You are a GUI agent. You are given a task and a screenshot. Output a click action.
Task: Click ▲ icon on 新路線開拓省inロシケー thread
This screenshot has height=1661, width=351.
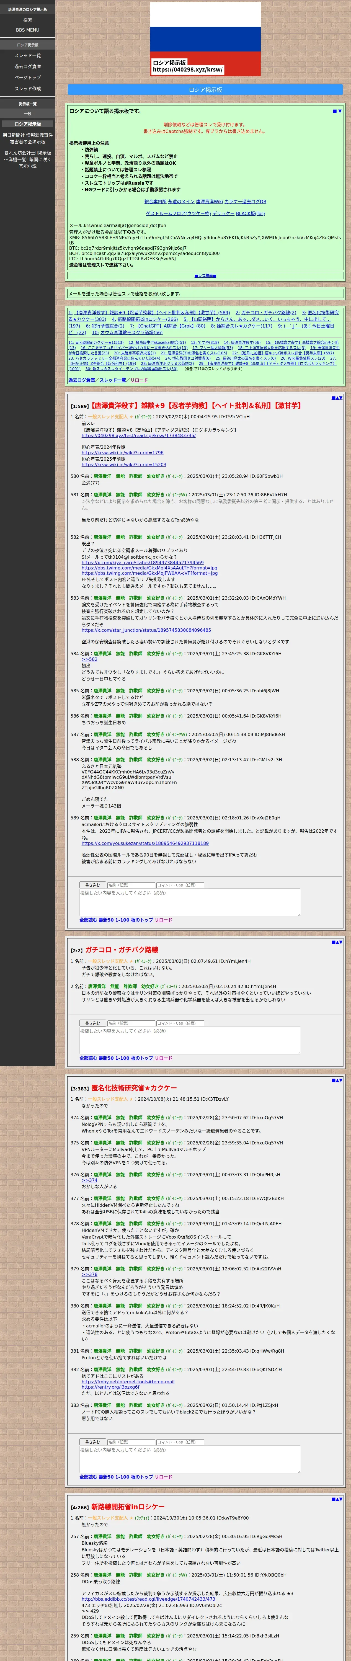(337, 1499)
